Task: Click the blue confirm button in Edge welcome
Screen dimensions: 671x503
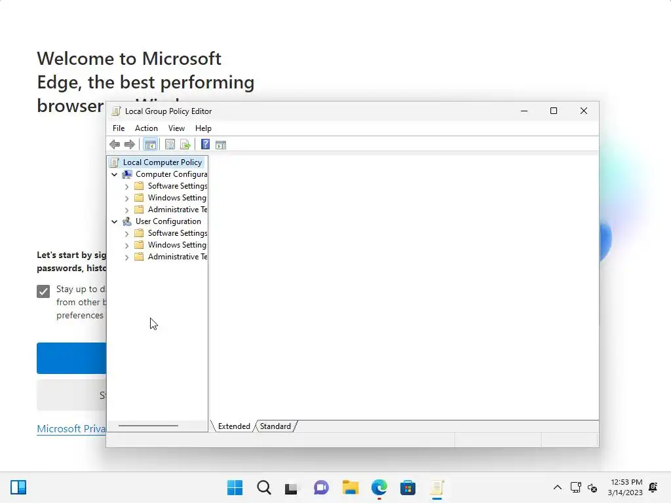Action: tap(71, 358)
